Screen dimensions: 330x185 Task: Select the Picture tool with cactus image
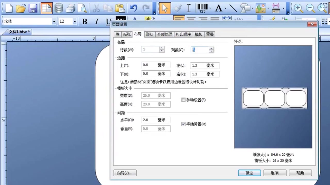point(261,8)
